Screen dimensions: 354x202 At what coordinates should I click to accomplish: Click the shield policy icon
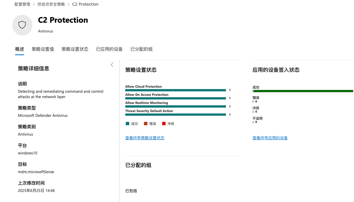click(x=22, y=25)
